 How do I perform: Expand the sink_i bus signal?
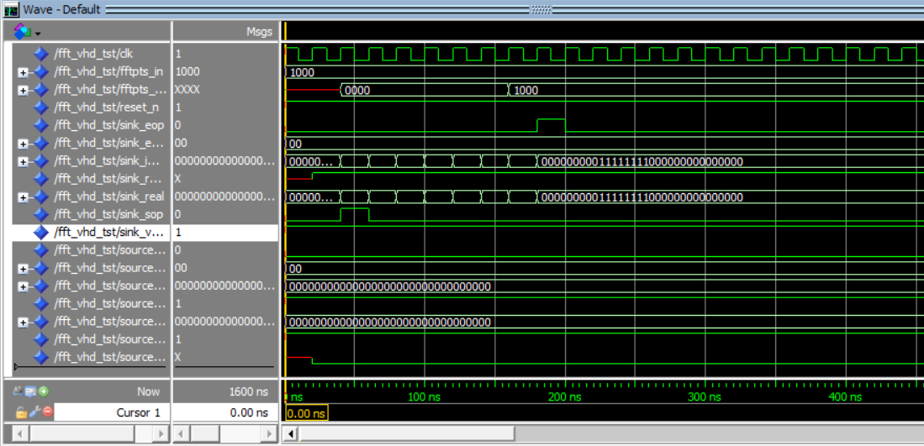point(23,162)
